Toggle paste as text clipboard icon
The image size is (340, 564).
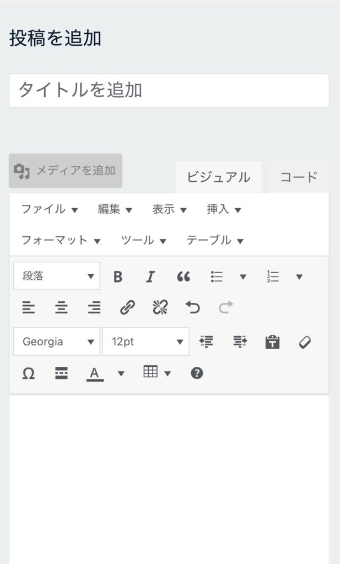pos(272,342)
